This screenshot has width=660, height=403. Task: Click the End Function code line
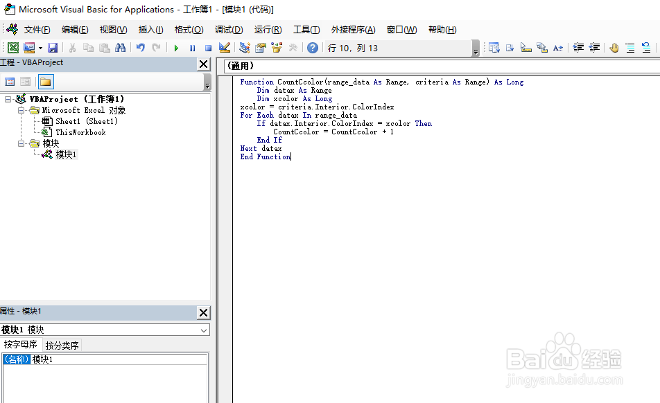coord(265,156)
